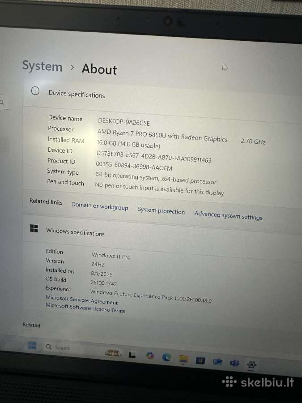Screen dimensions: 302x403
Task: Click the Device ID value D57BE70B-E567
Action: 154,157
